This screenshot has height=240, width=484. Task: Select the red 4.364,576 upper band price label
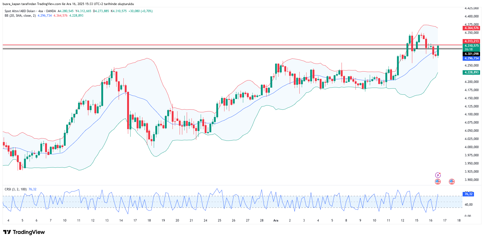471,28
